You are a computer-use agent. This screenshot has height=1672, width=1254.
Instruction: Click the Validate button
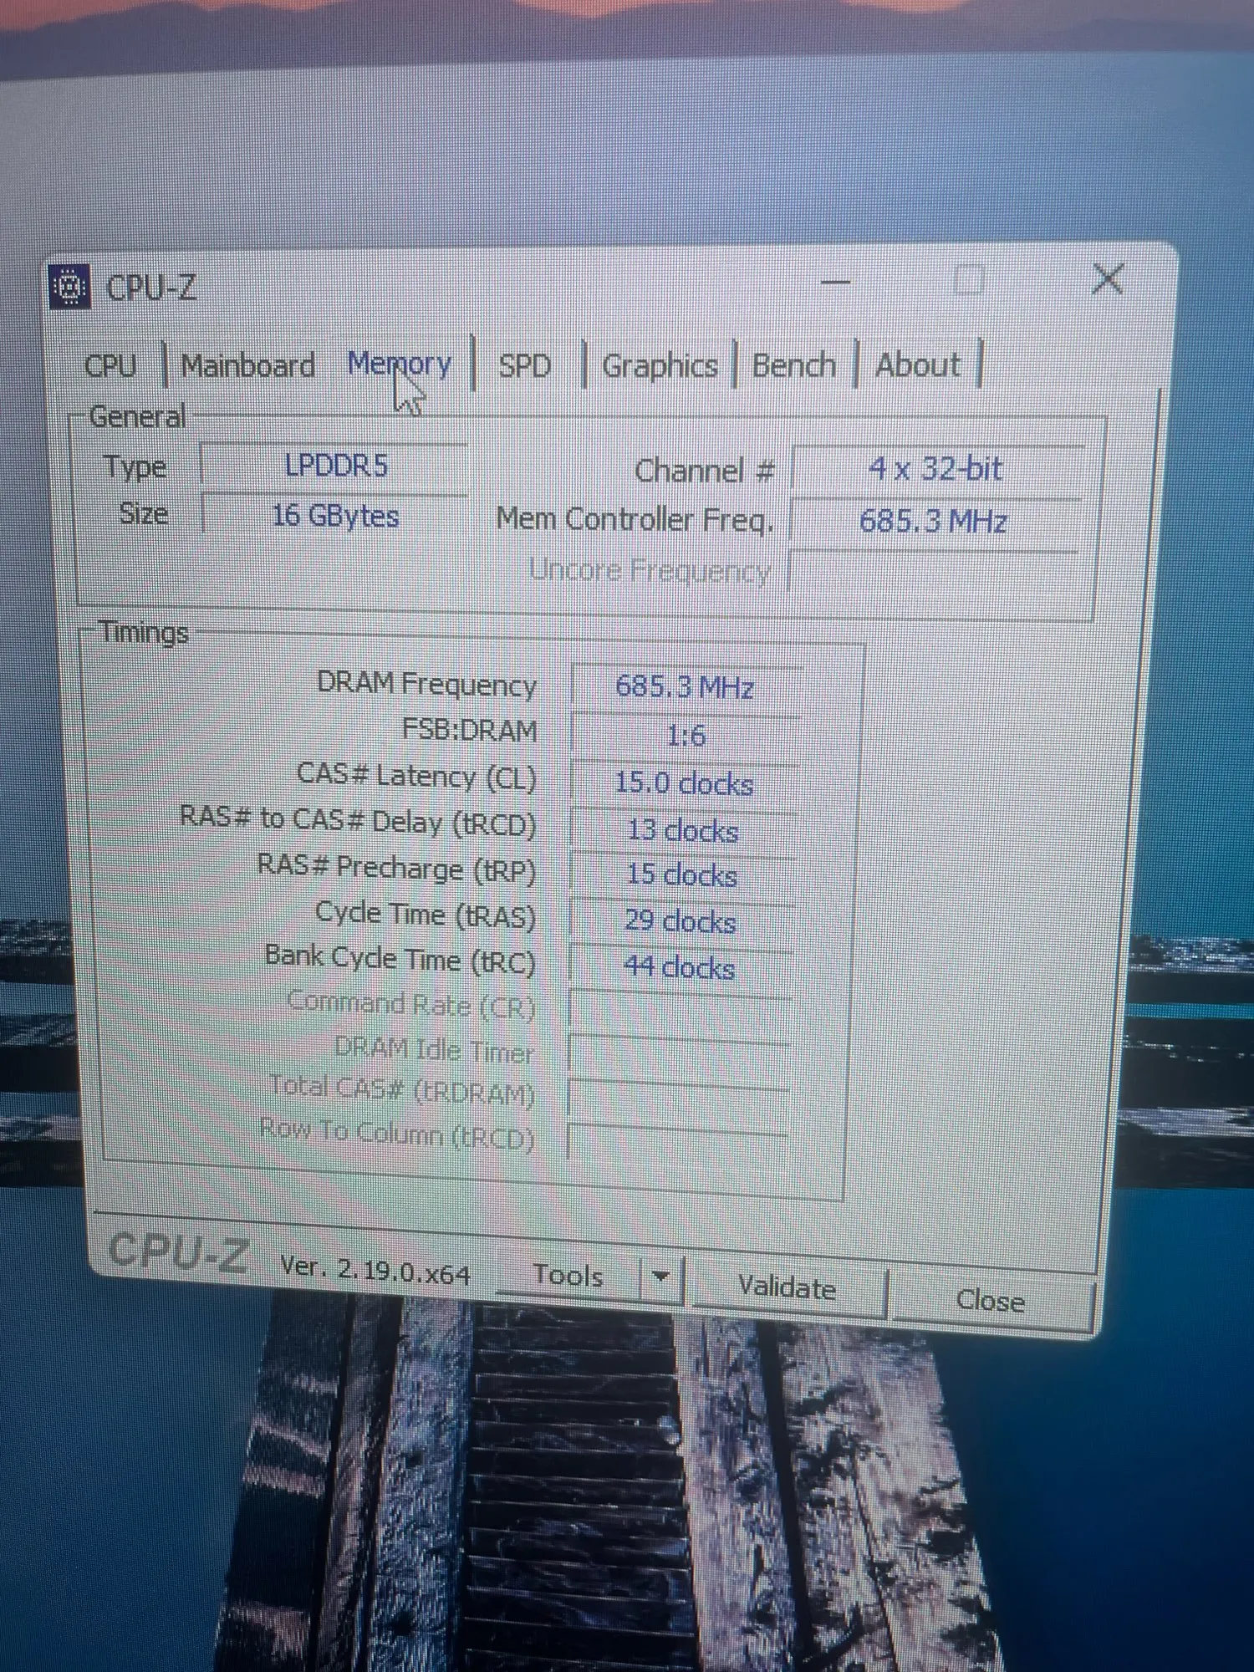787,1287
